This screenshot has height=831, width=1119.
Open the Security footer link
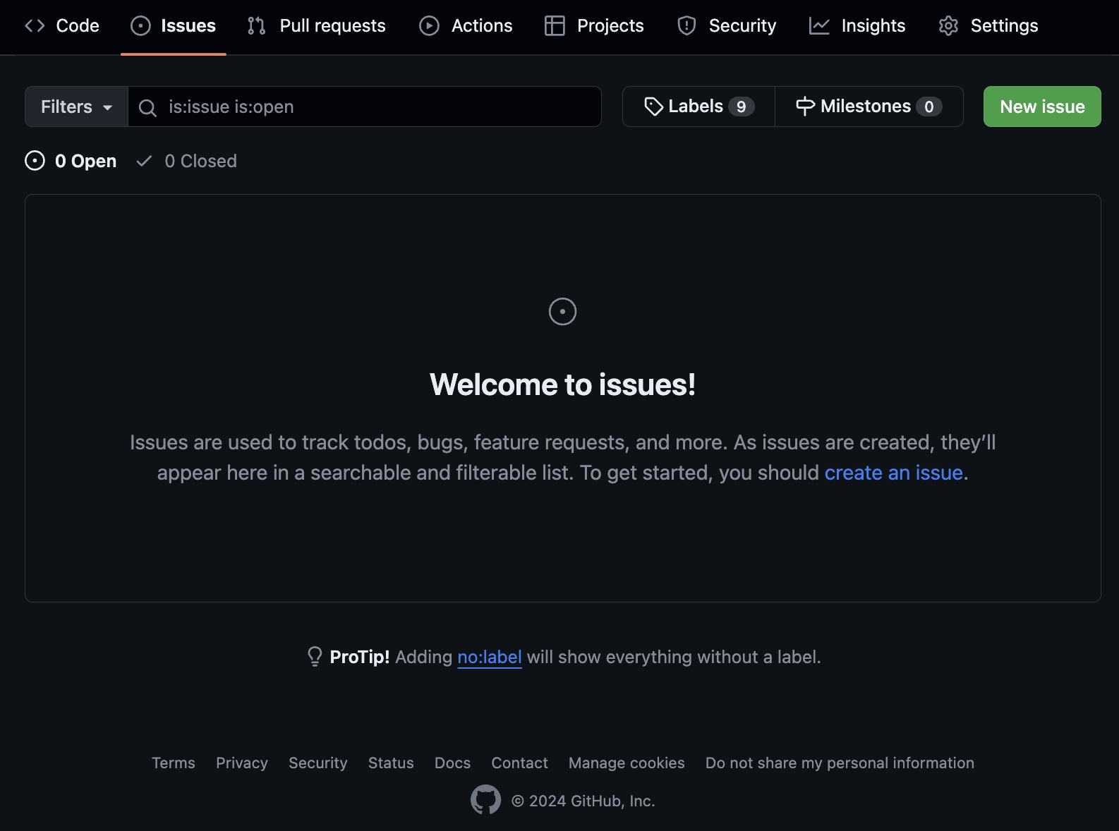click(318, 763)
